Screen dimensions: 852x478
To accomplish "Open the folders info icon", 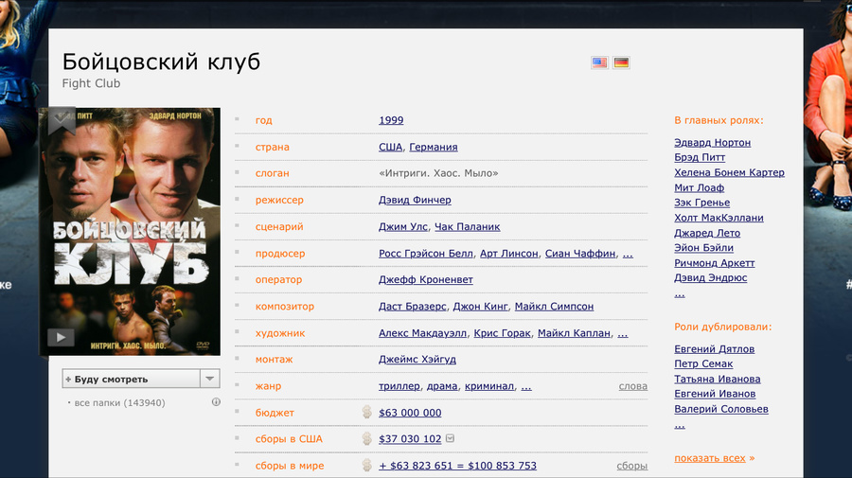I will 216,402.
